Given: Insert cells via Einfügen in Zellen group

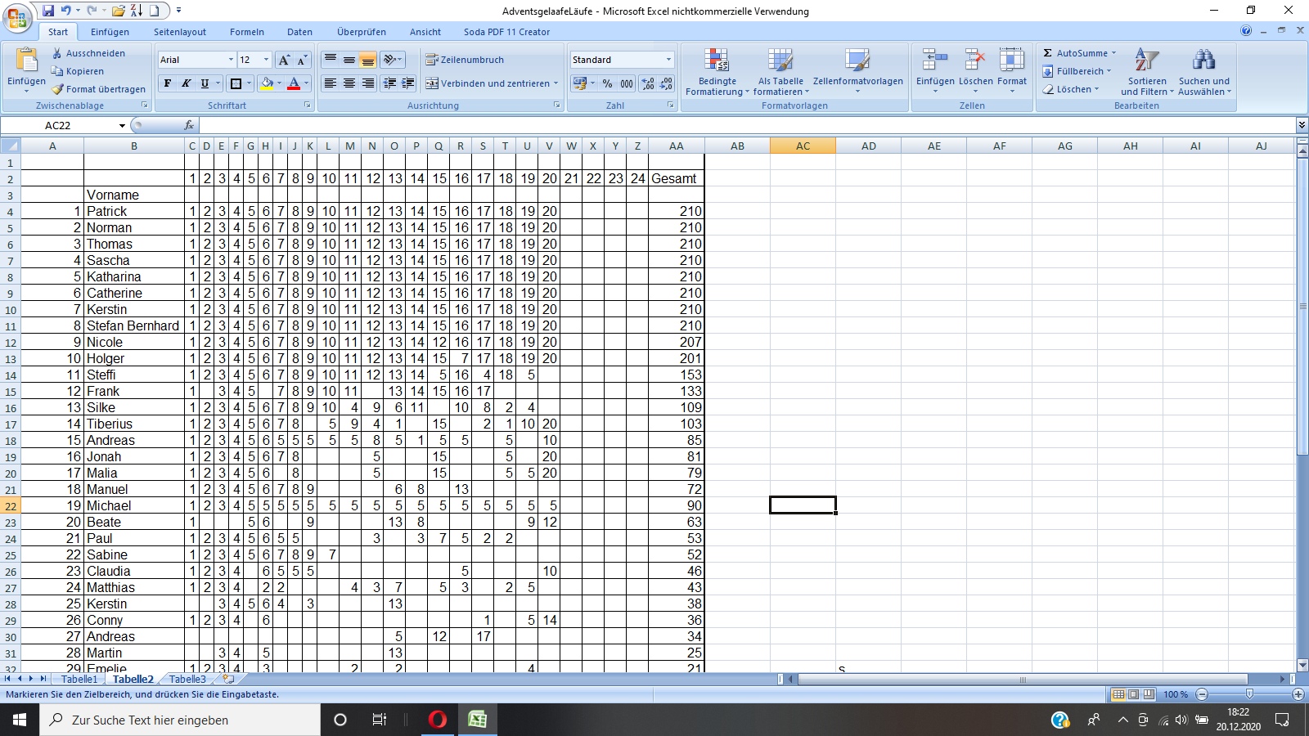Looking at the screenshot, I should click(935, 72).
